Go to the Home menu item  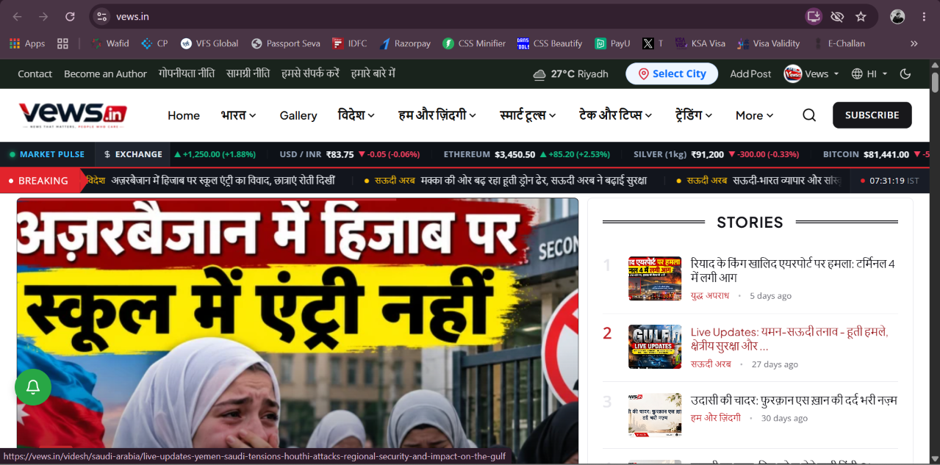pyautogui.click(x=184, y=115)
